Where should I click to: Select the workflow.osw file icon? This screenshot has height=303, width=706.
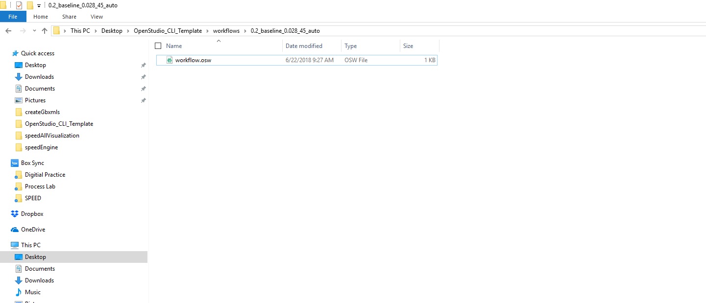click(x=170, y=60)
